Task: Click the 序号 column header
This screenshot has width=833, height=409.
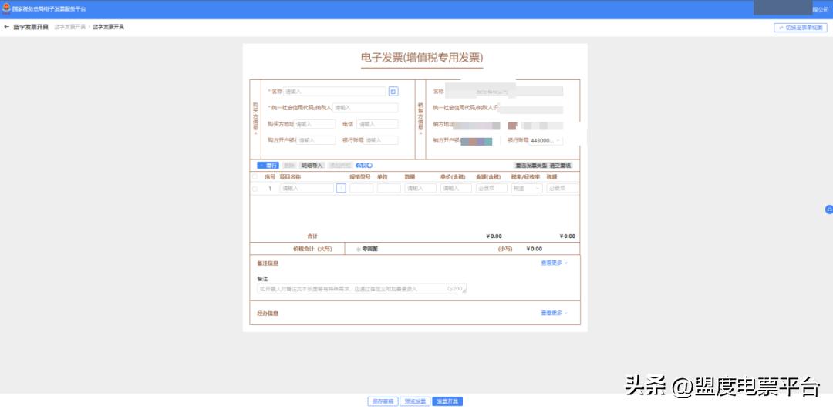Action: pyautogui.click(x=270, y=176)
